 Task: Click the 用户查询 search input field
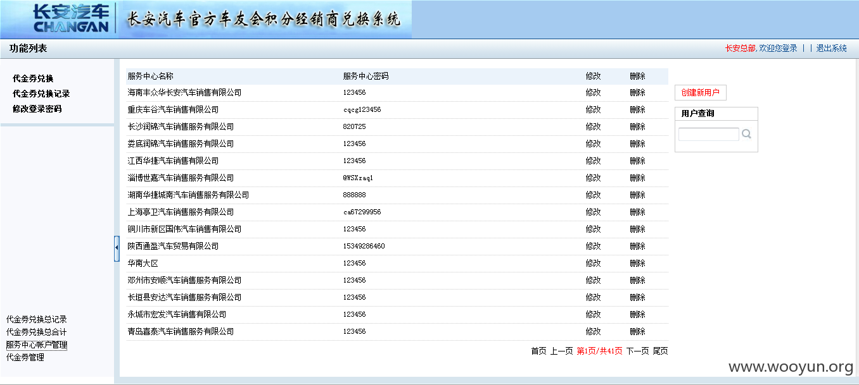click(708, 134)
